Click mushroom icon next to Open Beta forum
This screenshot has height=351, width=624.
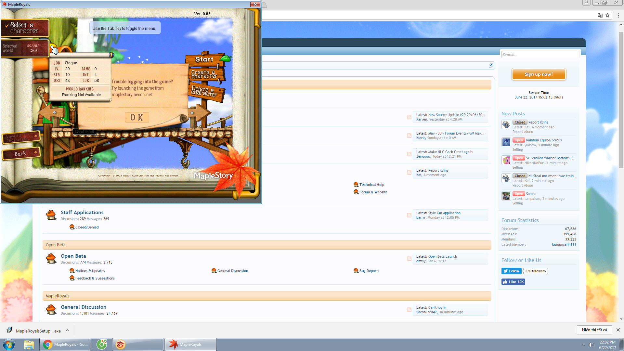coord(51,258)
